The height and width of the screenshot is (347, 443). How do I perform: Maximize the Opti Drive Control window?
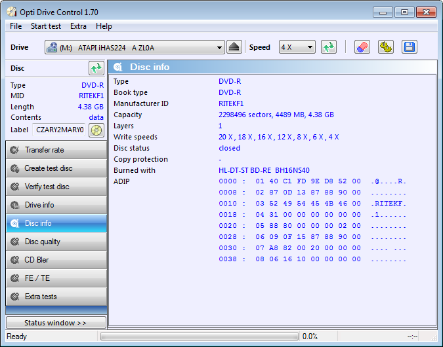click(404, 12)
